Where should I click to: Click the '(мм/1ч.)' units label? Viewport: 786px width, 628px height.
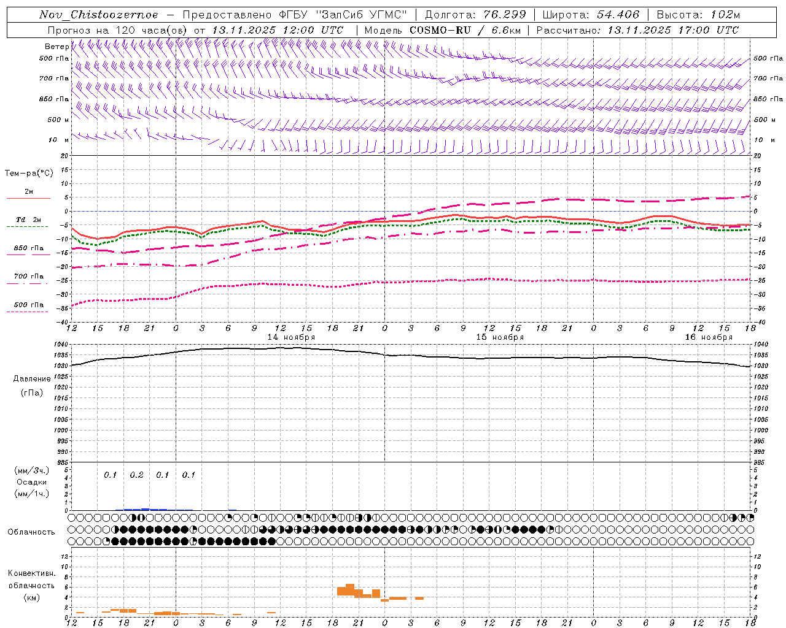(x=32, y=494)
